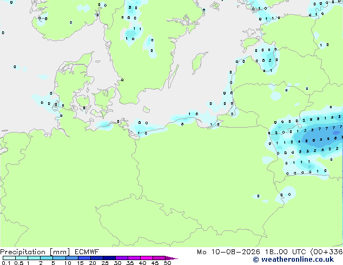Image resolution: width=343 pixels, height=265 pixels.
Task: Click the legend label "25"
Action: click(x=105, y=263)
